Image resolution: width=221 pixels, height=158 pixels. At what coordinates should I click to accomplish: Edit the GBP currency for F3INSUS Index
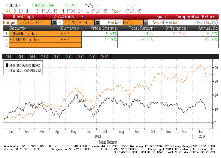tap(71, 39)
